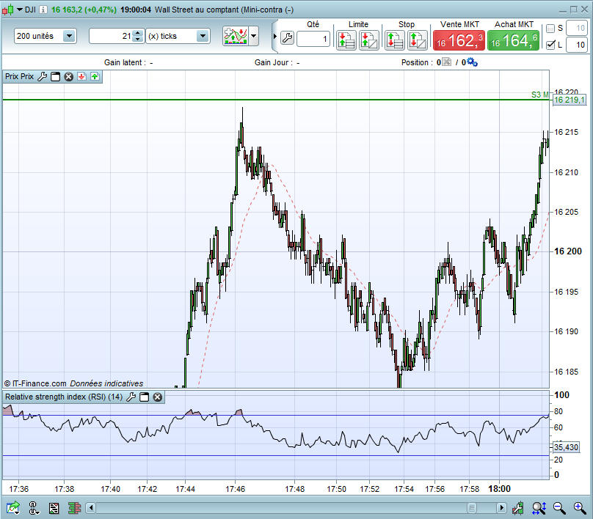Click the drawing objects list icon
The image size is (593, 519).
click(x=54, y=508)
